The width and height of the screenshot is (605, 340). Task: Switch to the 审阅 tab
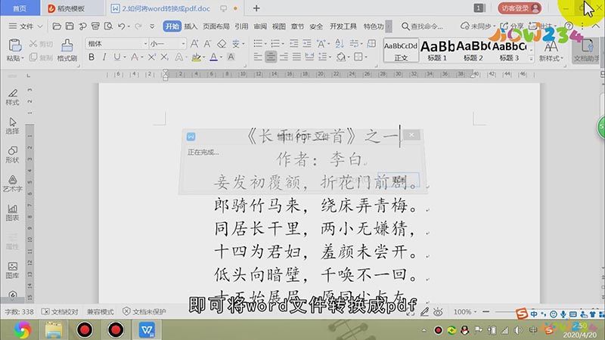[260, 26]
